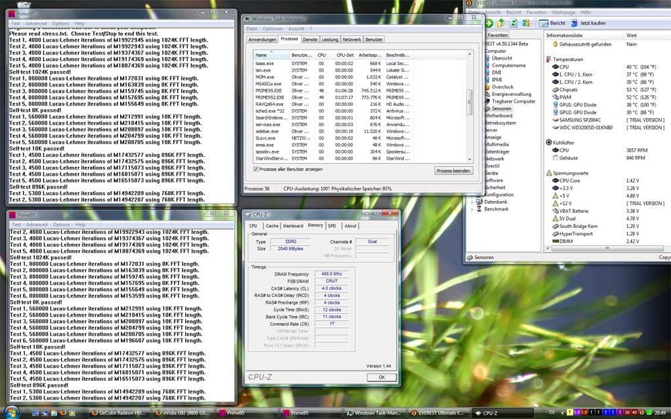Click the VBAT Batterie row icon
671x419 pixels.
[556, 211]
